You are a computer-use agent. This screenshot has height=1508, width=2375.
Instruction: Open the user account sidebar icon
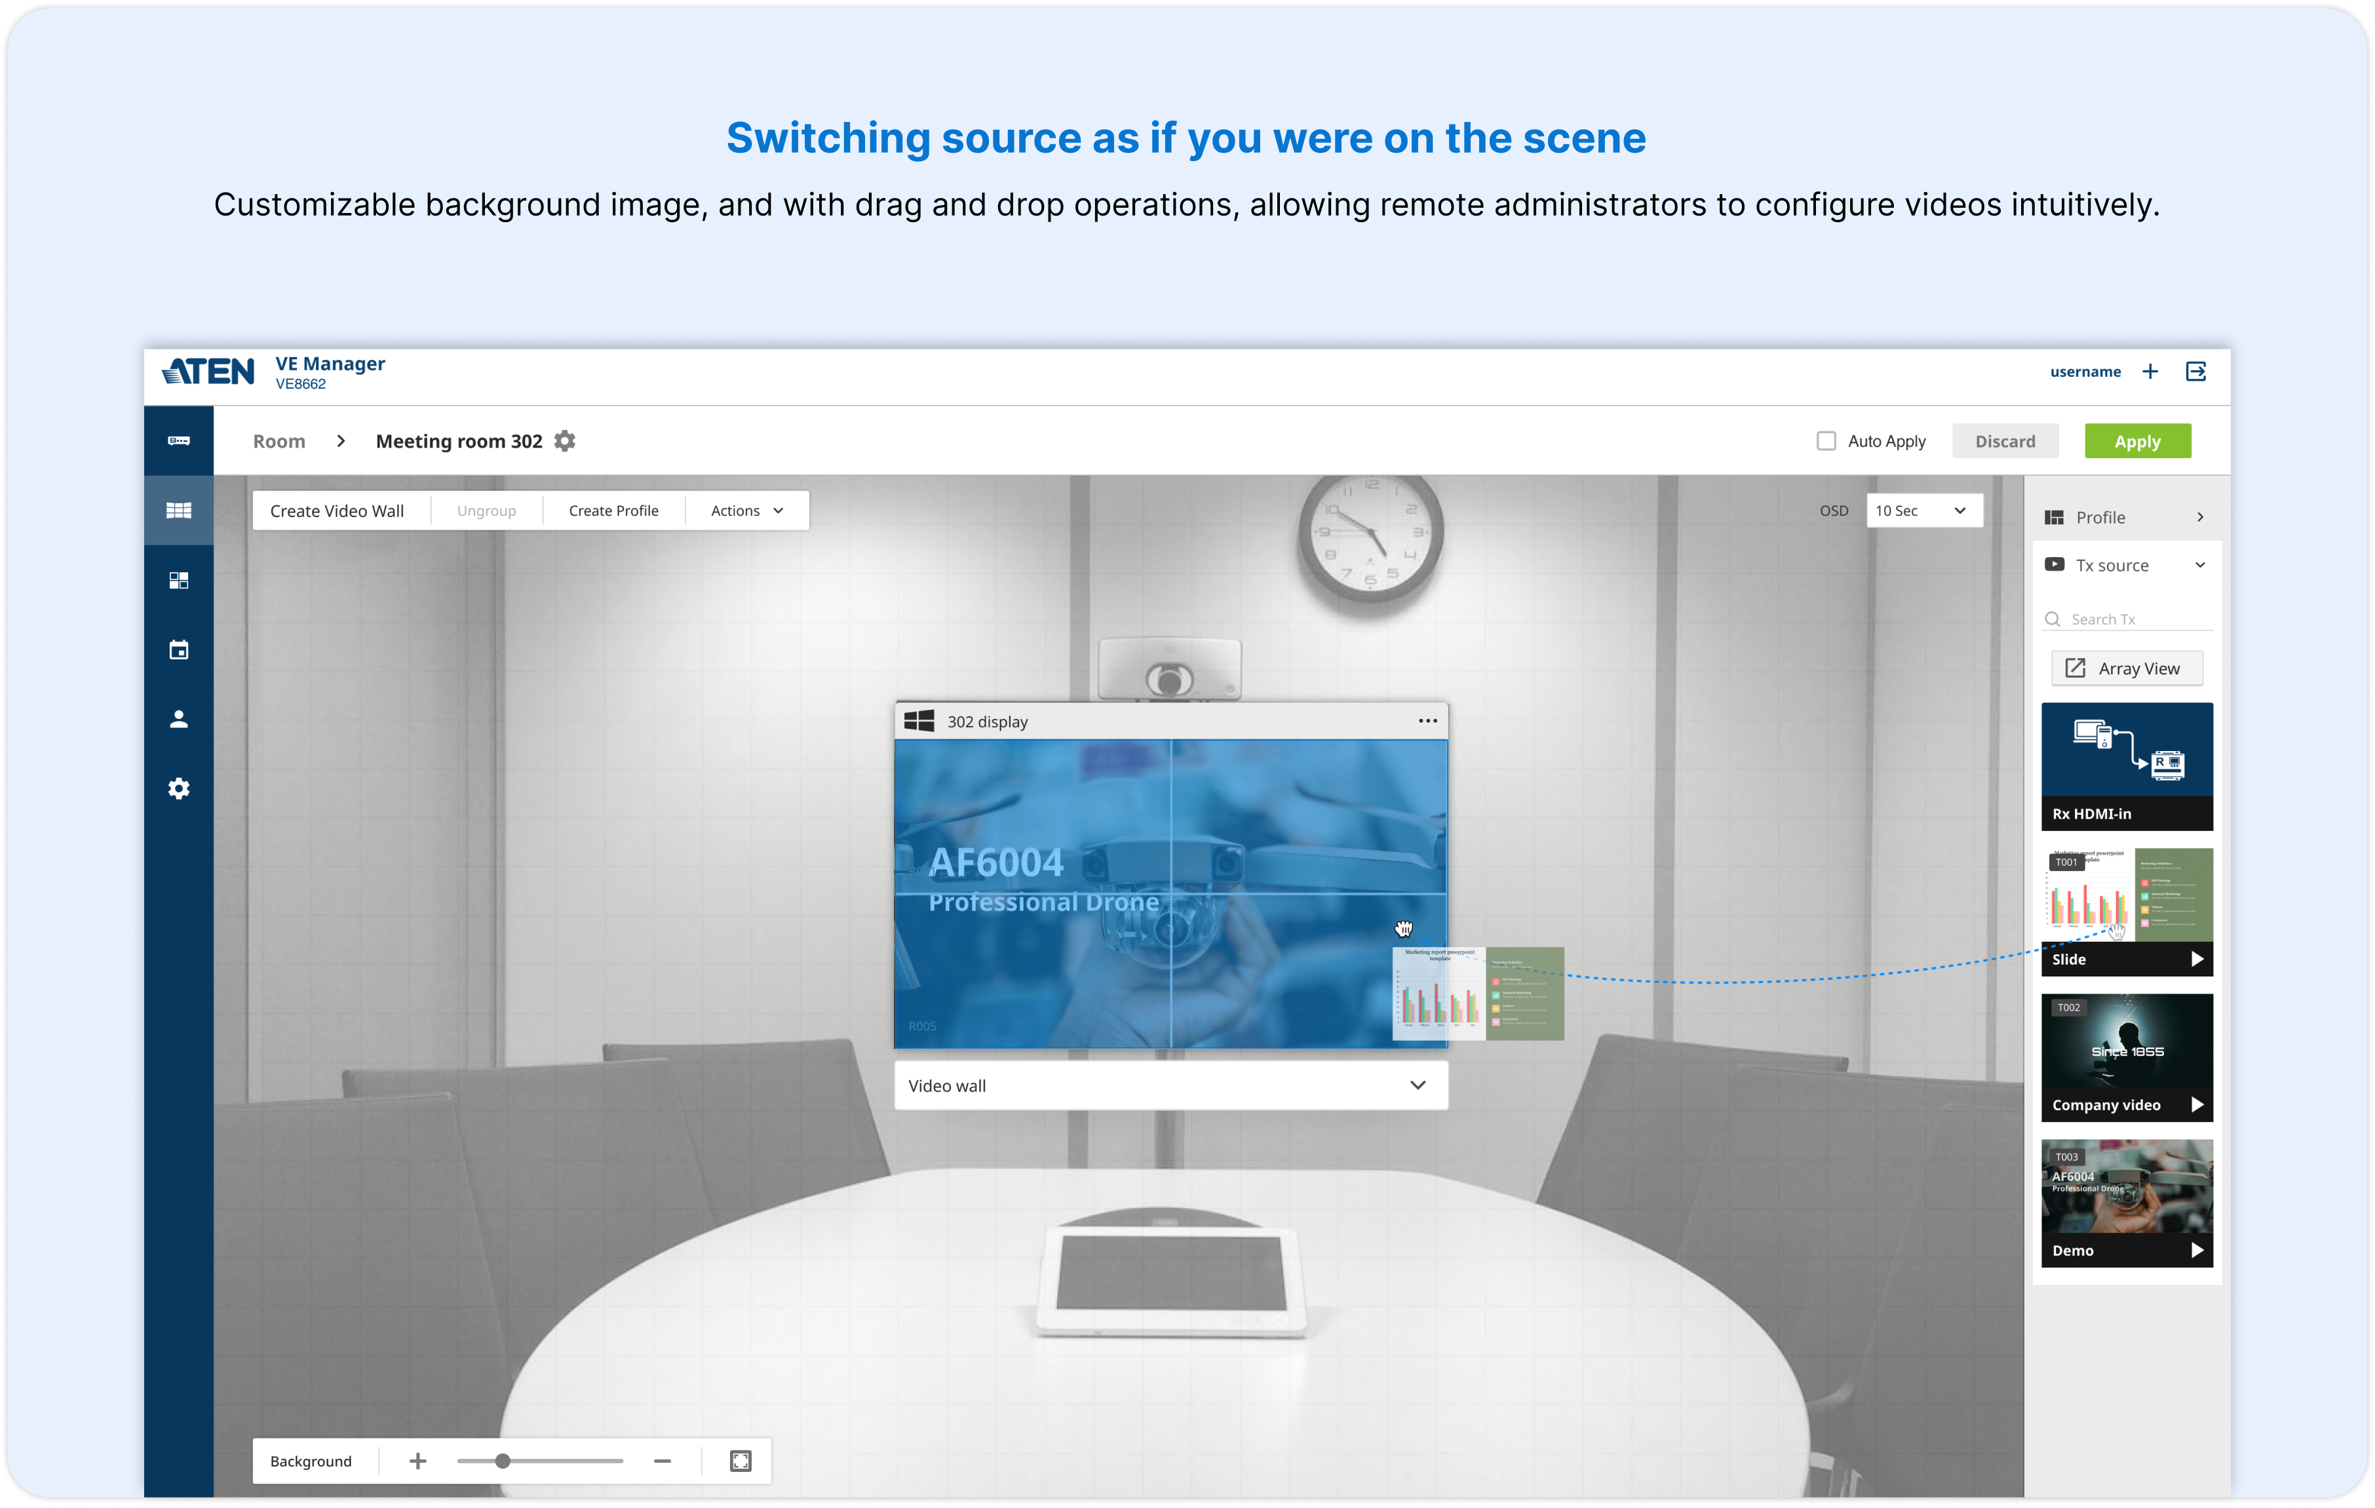click(x=178, y=719)
